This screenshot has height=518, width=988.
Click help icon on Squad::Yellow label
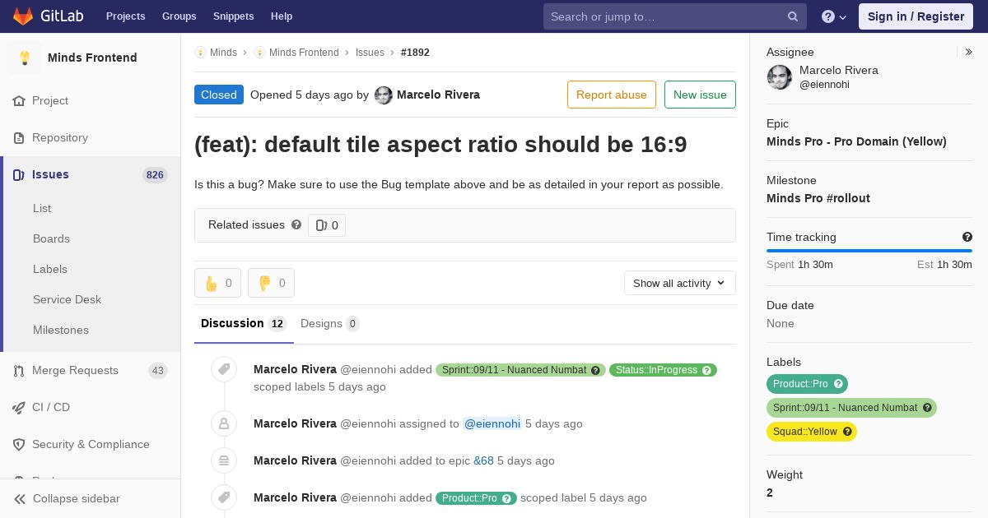coord(847,432)
